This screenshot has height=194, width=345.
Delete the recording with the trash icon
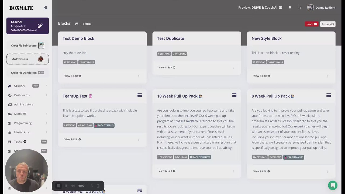tap(98, 186)
